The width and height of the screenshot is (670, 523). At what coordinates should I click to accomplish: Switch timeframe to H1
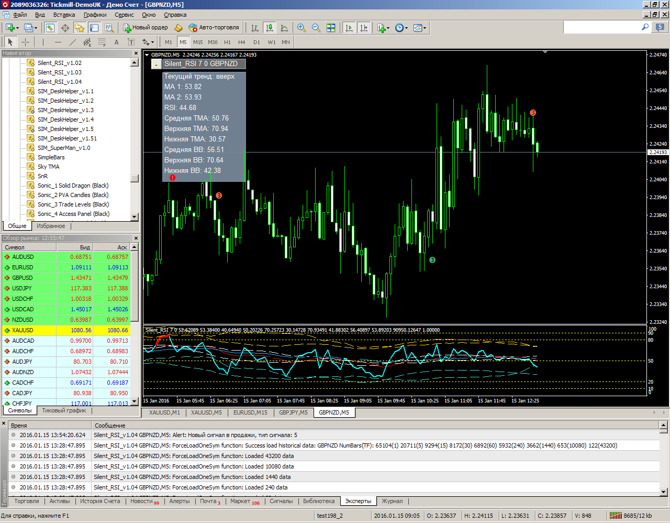(x=227, y=42)
